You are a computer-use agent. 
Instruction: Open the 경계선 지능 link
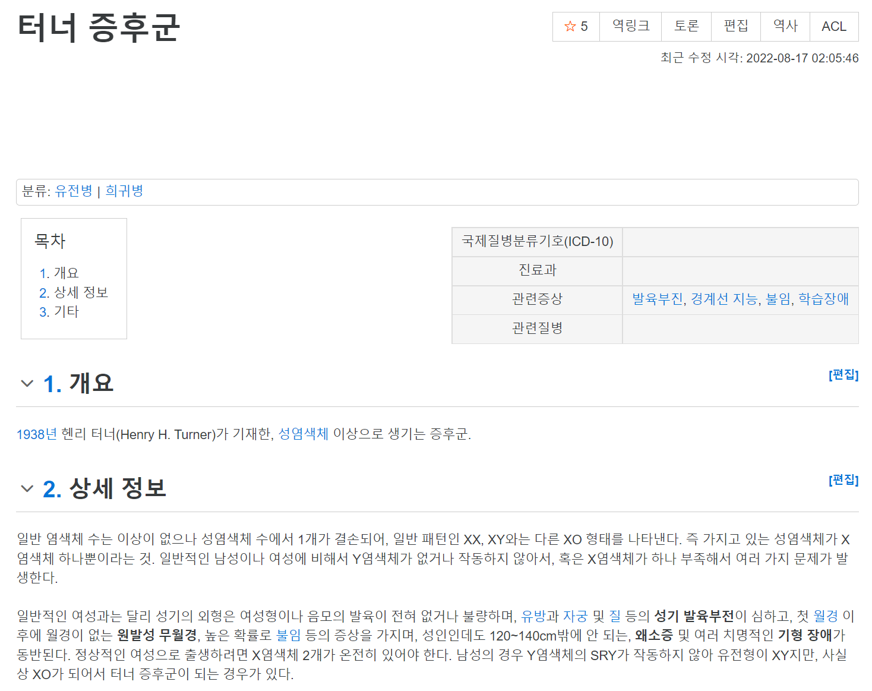coord(724,299)
